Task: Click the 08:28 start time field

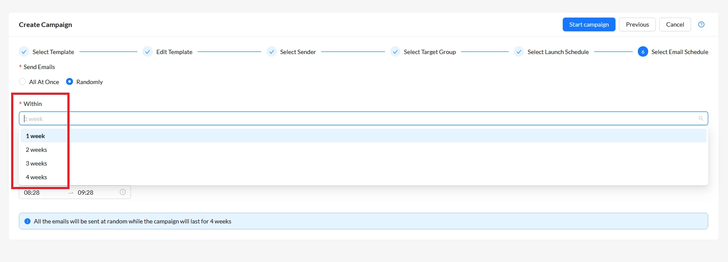Action: [43, 193]
